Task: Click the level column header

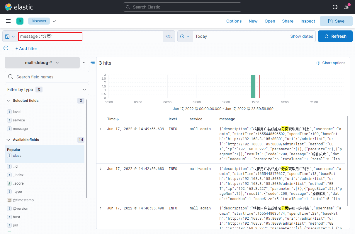Action: click(173, 119)
